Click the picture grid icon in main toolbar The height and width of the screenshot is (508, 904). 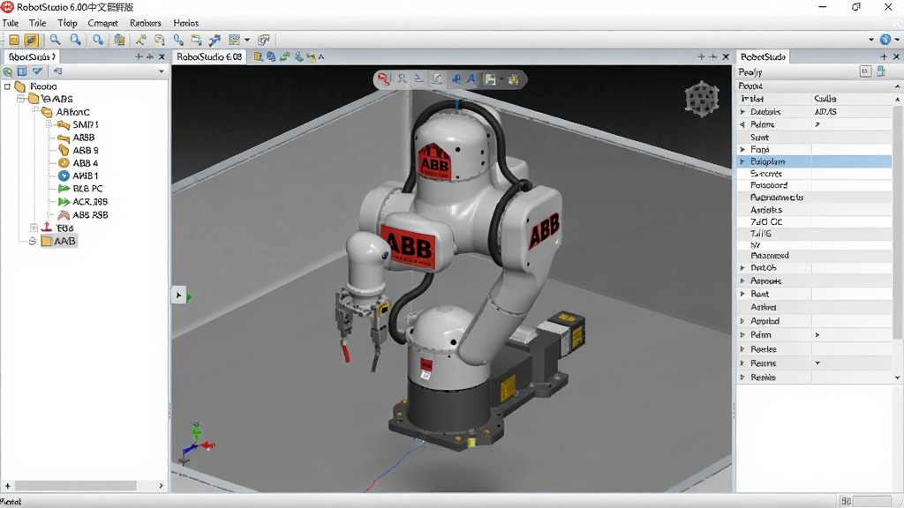(234, 40)
